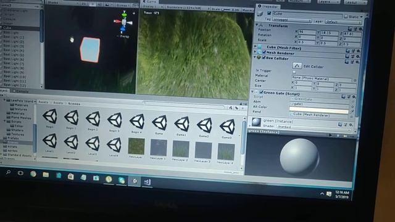Screen dimensions: 395x222
Task: Pick color with the Alt Color eyedropper
Action: pos(352,111)
